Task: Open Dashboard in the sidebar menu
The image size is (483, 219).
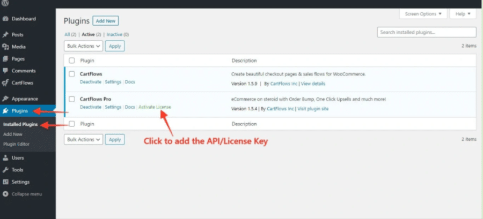Action: click(x=24, y=19)
